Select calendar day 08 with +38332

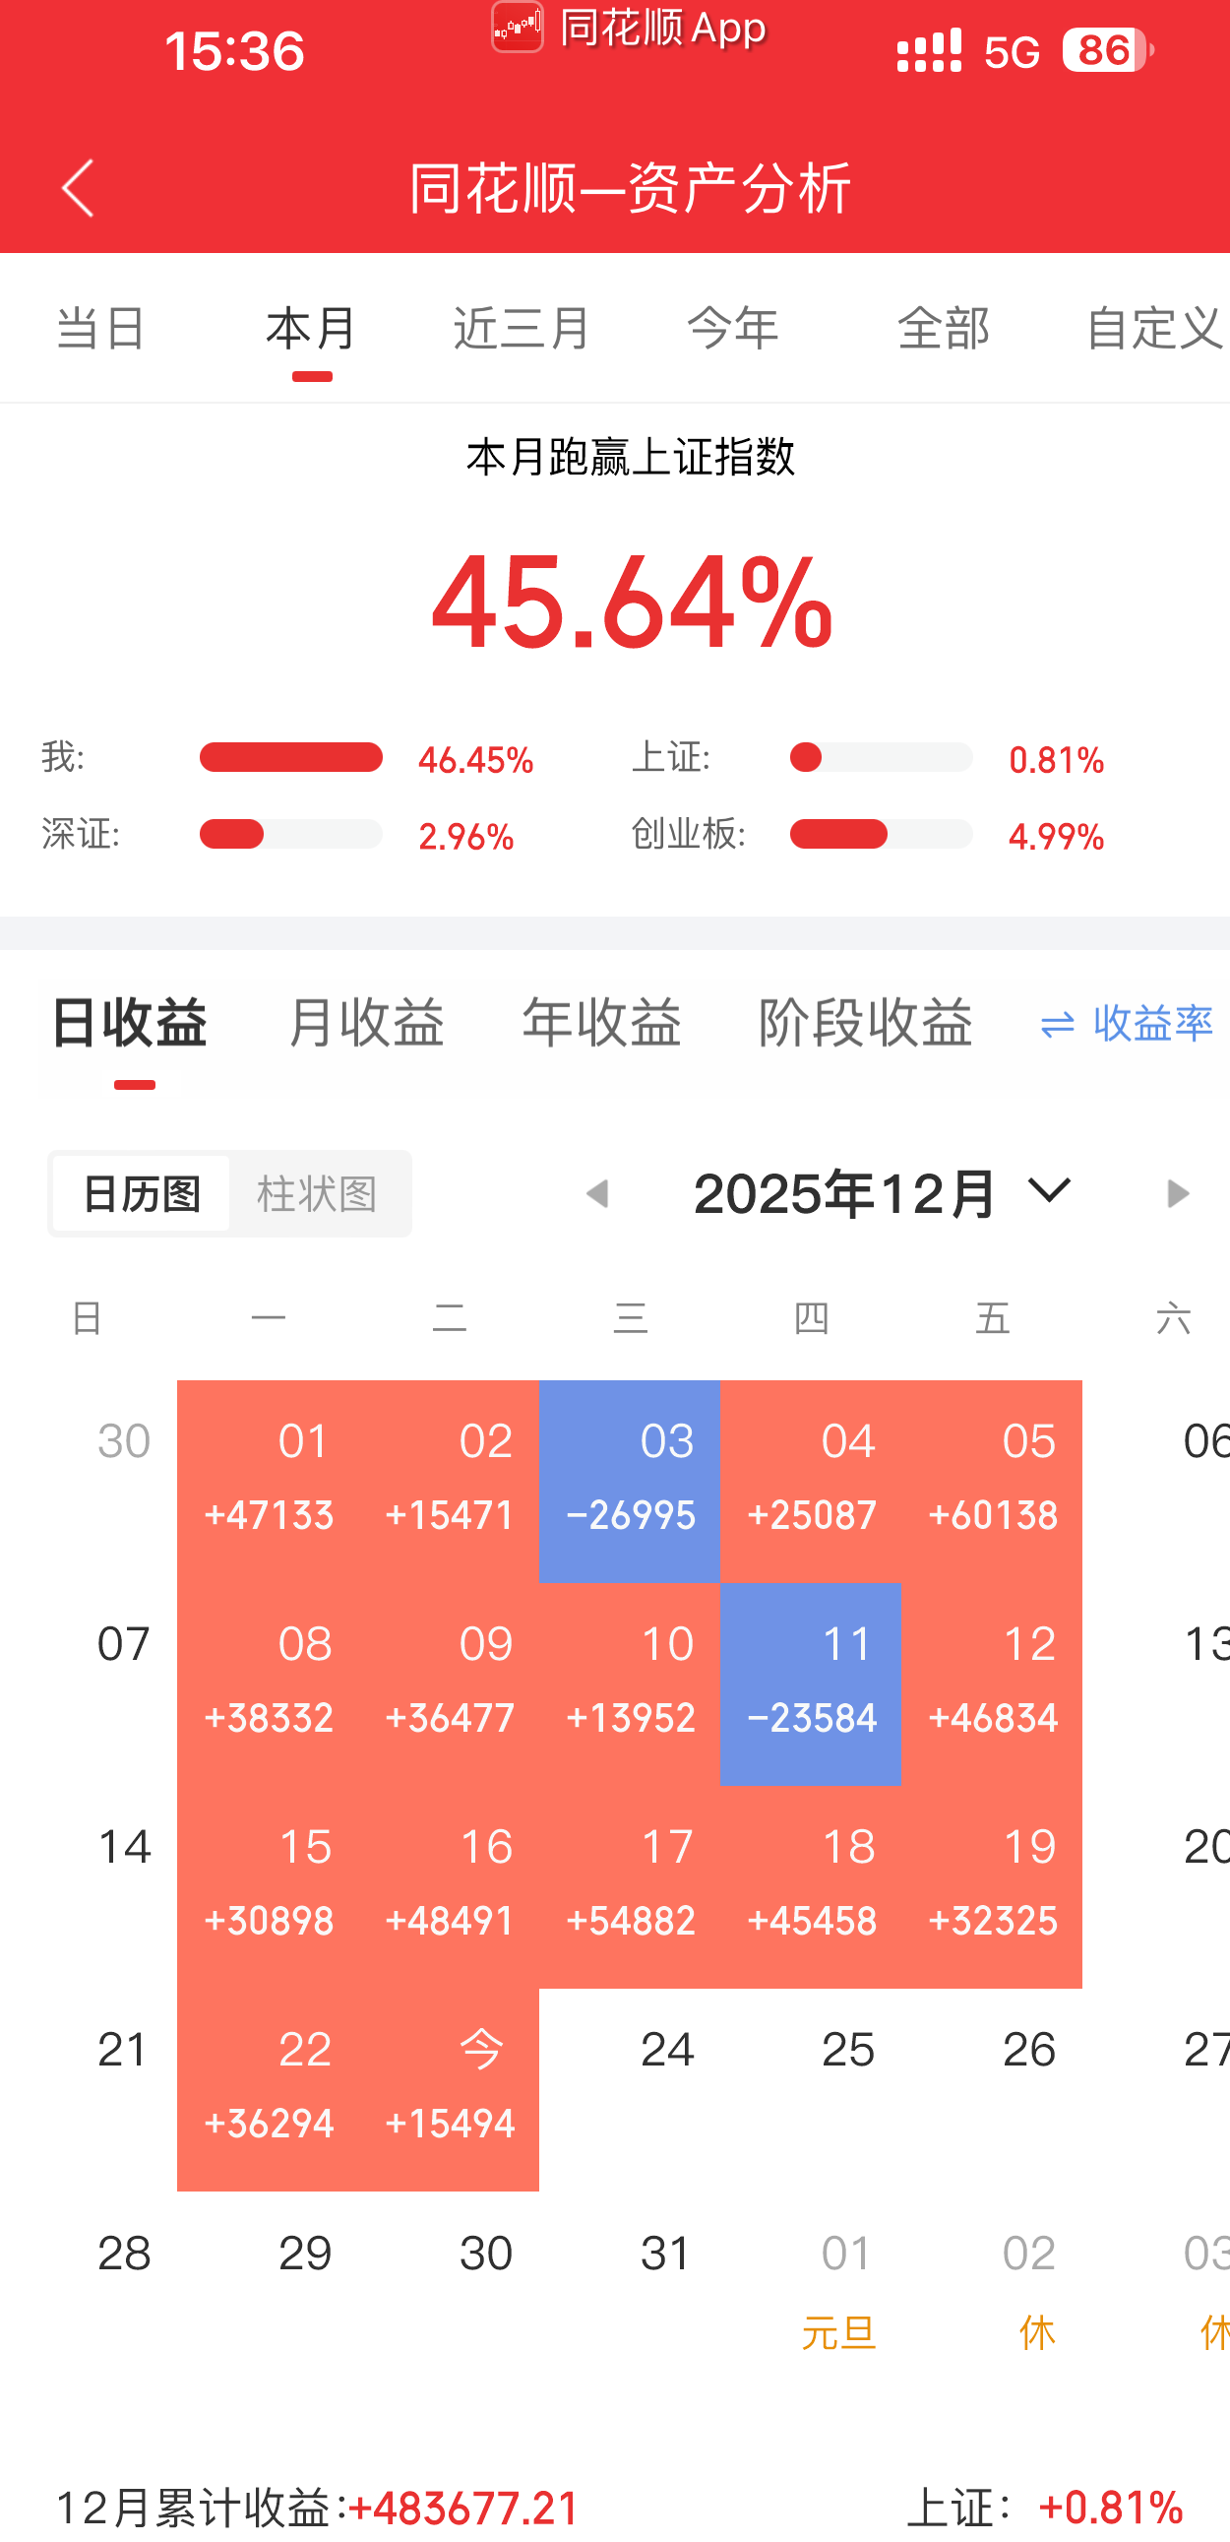269,1684
